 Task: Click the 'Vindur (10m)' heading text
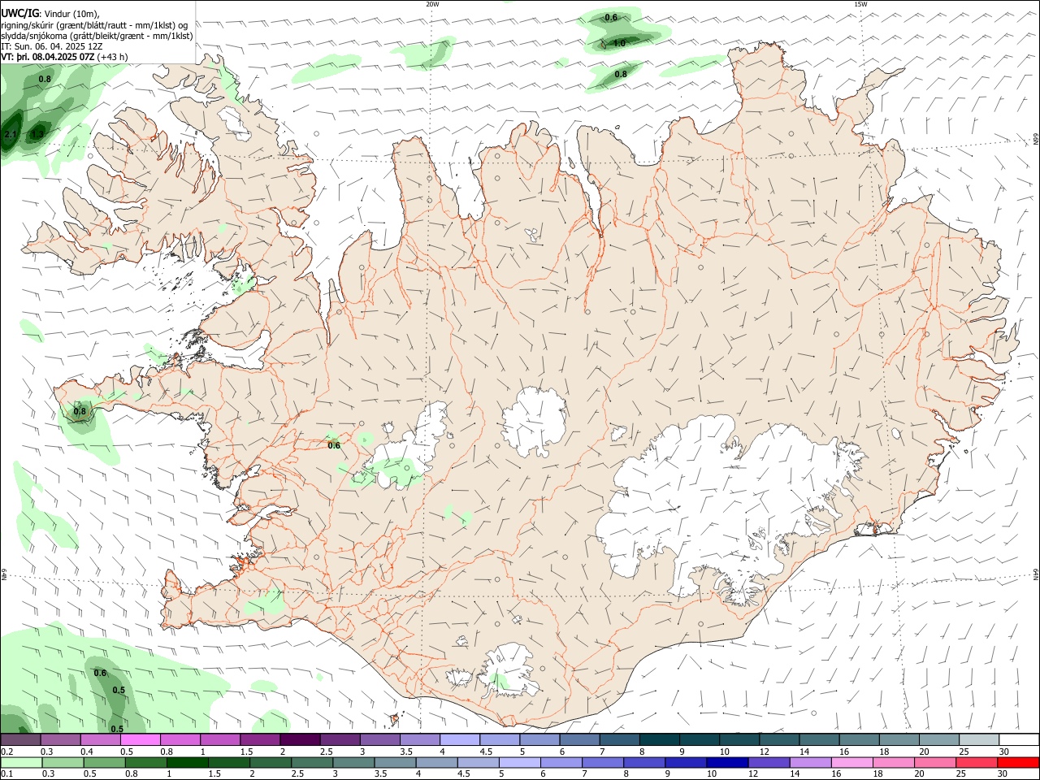coord(71,15)
